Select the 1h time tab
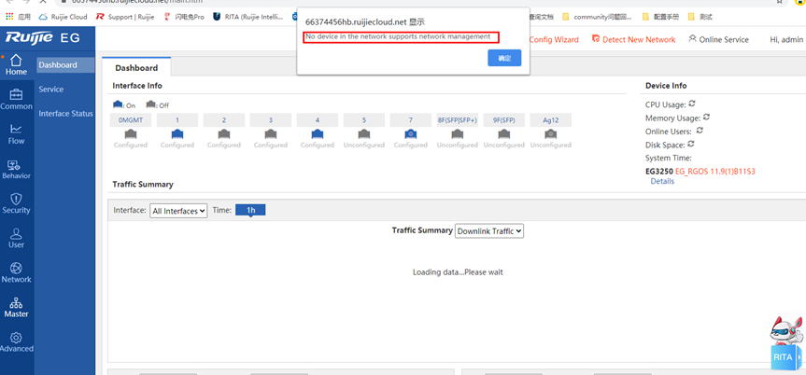The height and width of the screenshot is (375, 806). [x=250, y=210]
